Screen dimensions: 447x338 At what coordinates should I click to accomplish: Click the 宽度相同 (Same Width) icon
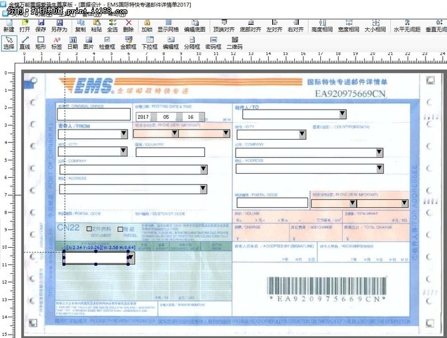pyautogui.click(x=349, y=25)
